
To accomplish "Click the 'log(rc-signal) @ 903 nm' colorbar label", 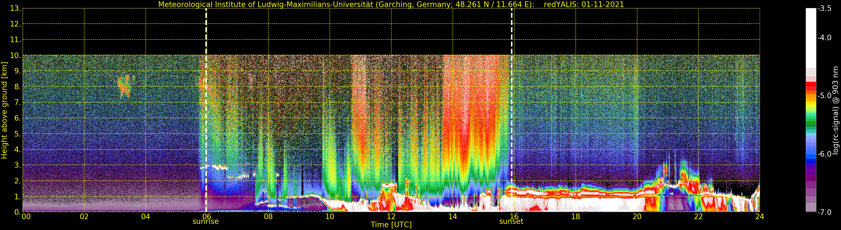I will pos(835,110).
